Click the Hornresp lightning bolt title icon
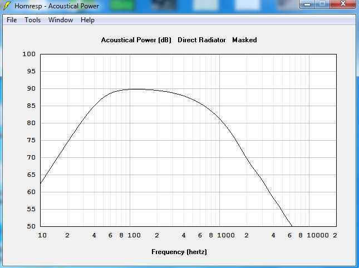Viewport: 359px width, 268px height. point(7,6)
